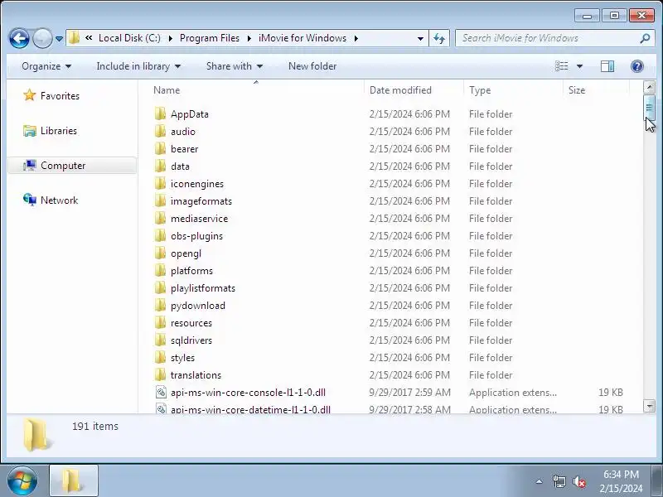Open the Help question mark icon
663x497 pixels.
(636, 66)
